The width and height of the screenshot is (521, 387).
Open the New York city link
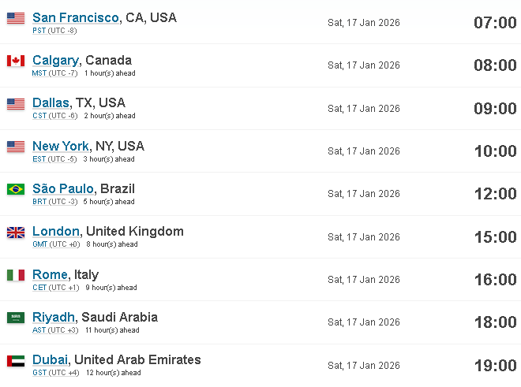61,146
